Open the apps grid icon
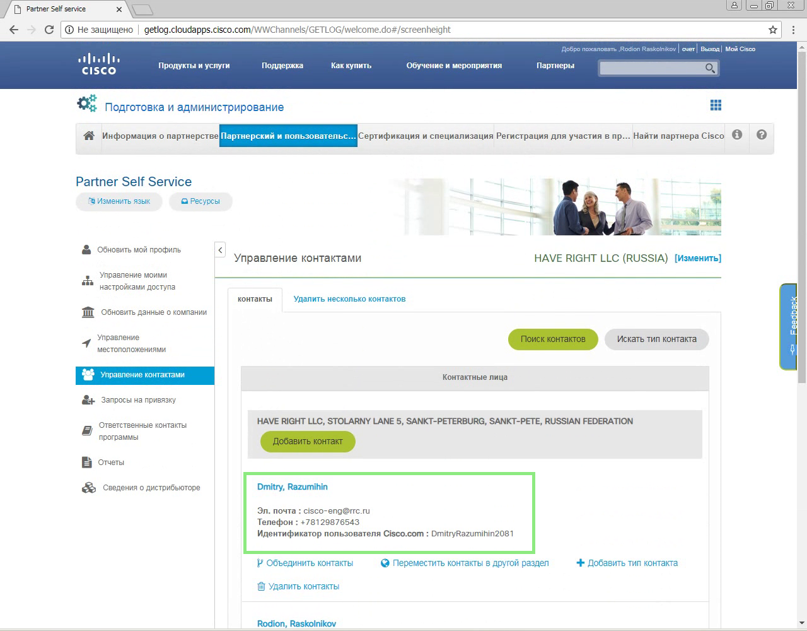The height and width of the screenshot is (631, 807). [x=716, y=105]
